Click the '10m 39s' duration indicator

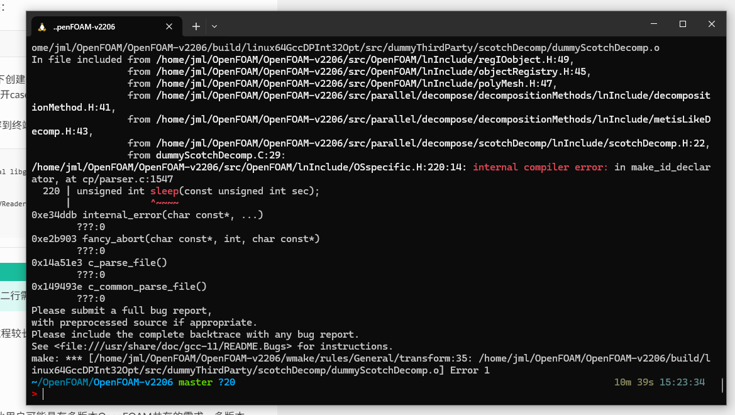tap(634, 382)
